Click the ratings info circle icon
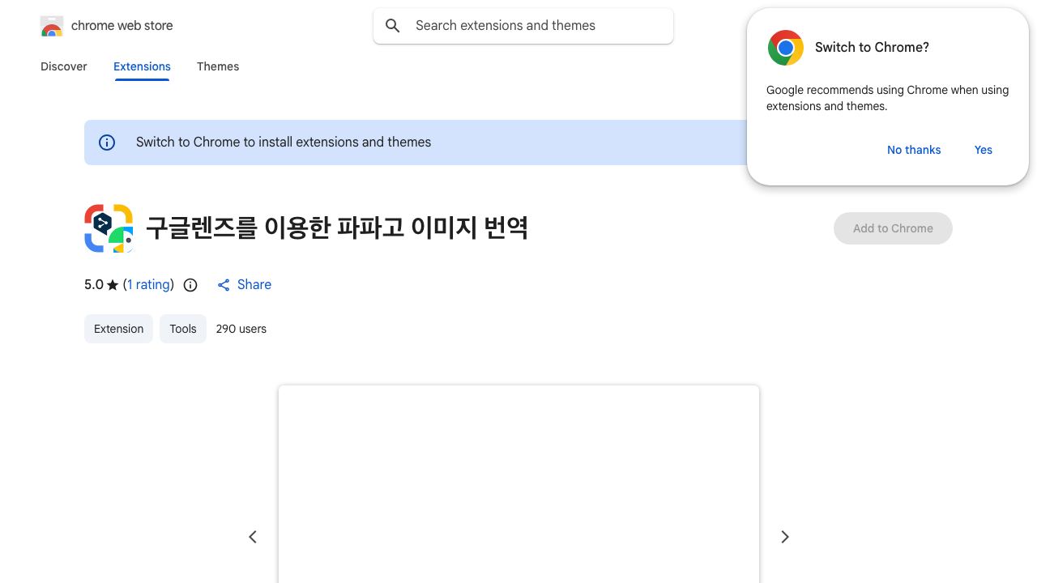This screenshot has width=1037, height=583. point(190,285)
